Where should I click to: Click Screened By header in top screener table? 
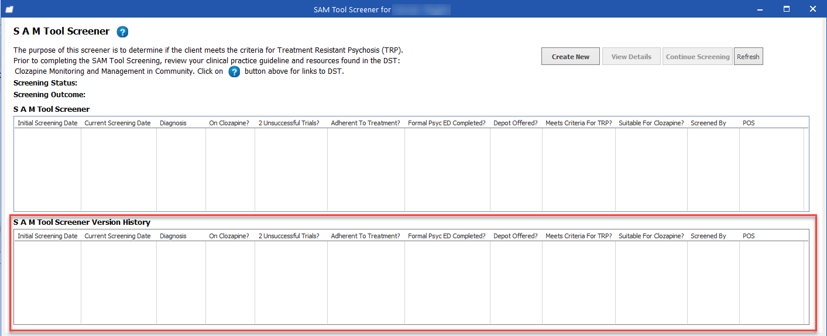(x=708, y=124)
